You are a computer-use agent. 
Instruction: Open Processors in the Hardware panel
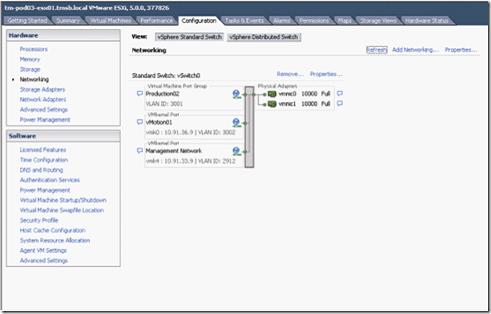pos(34,49)
